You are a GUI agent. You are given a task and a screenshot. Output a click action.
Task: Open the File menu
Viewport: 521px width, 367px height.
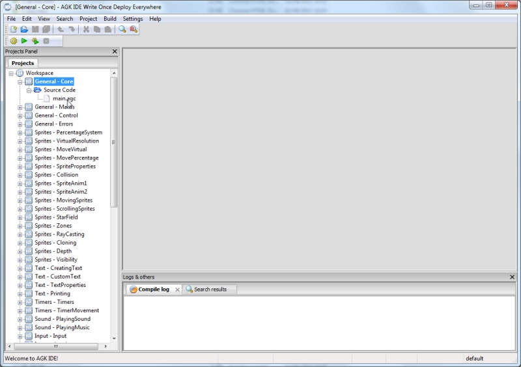11,19
